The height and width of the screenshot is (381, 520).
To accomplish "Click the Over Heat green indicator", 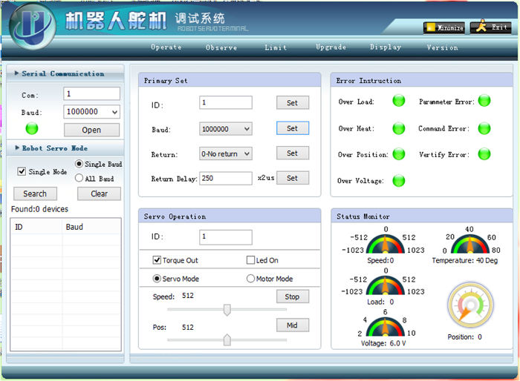I will point(398,128).
